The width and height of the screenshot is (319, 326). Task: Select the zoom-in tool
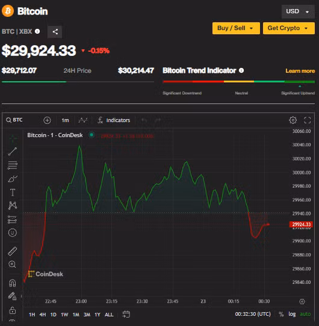click(x=12, y=264)
